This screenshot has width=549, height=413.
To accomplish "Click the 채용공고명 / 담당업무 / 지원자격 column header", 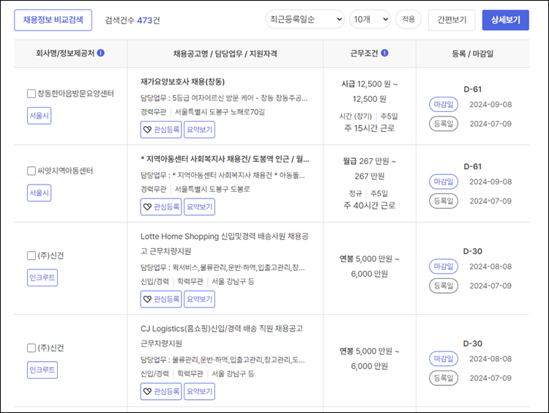I will (x=225, y=53).
